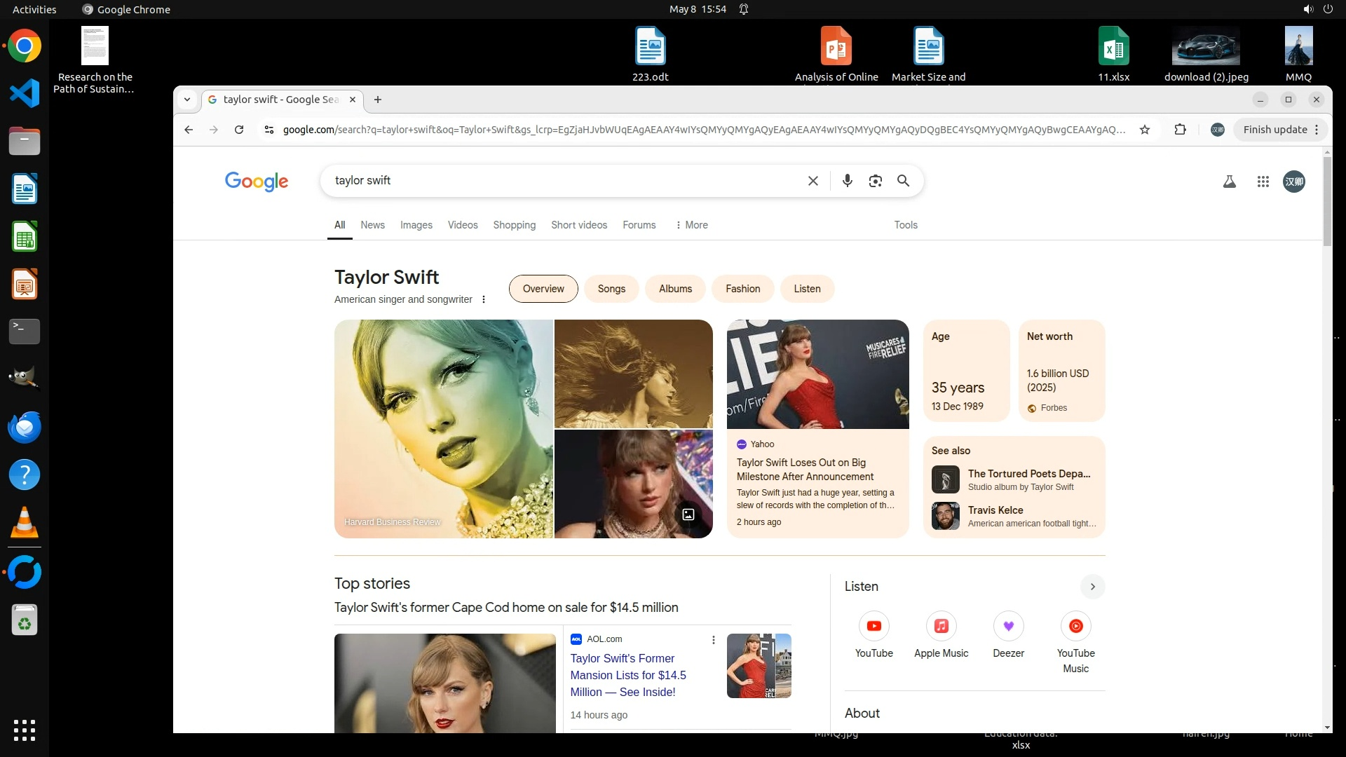Select the Albums chip

click(x=675, y=289)
